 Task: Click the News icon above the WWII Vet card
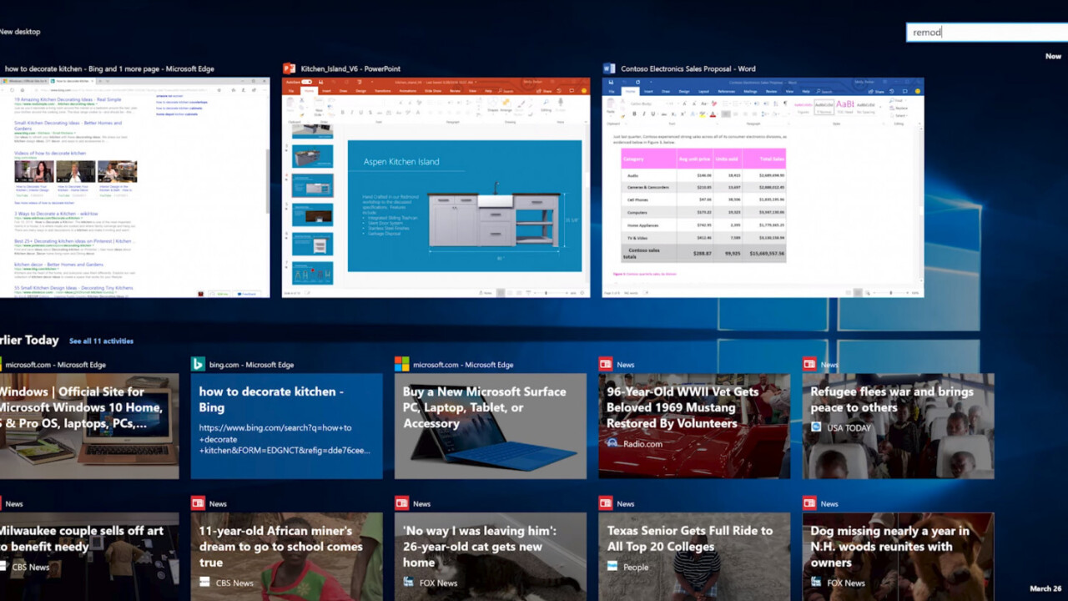[x=606, y=364]
